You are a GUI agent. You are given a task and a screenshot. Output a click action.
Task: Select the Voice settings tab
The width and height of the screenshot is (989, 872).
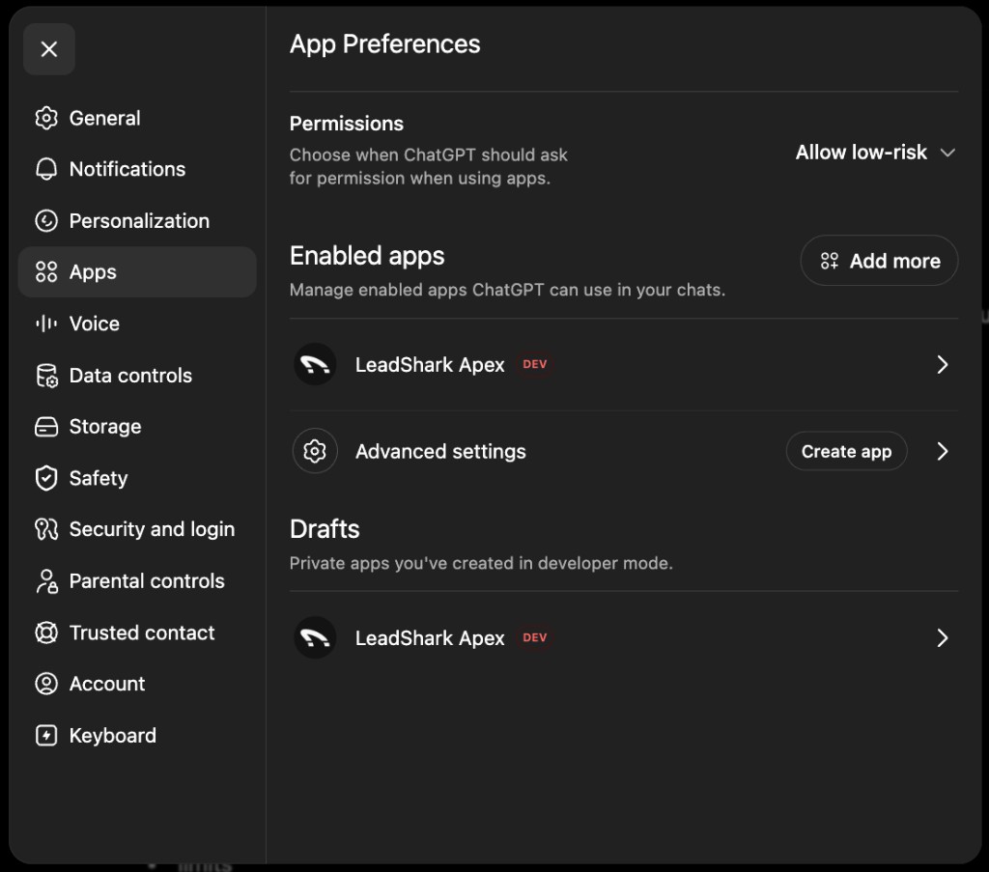pyautogui.click(x=137, y=323)
